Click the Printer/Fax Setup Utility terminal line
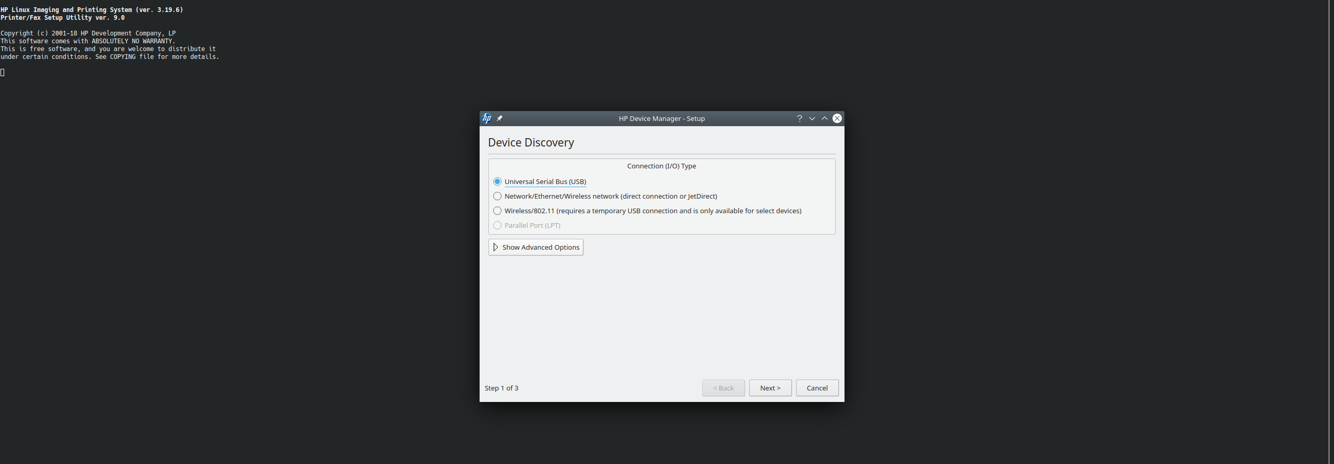The width and height of the screenshot is (1334, 464). point(63,18)
